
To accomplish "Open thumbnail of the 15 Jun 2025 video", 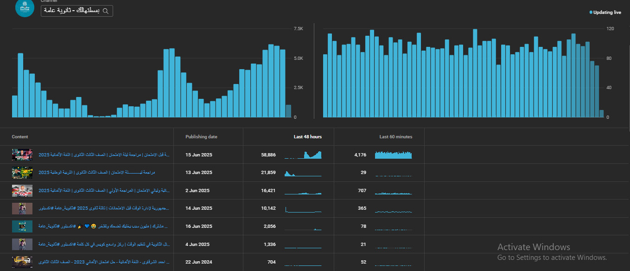I will [22, 155].
